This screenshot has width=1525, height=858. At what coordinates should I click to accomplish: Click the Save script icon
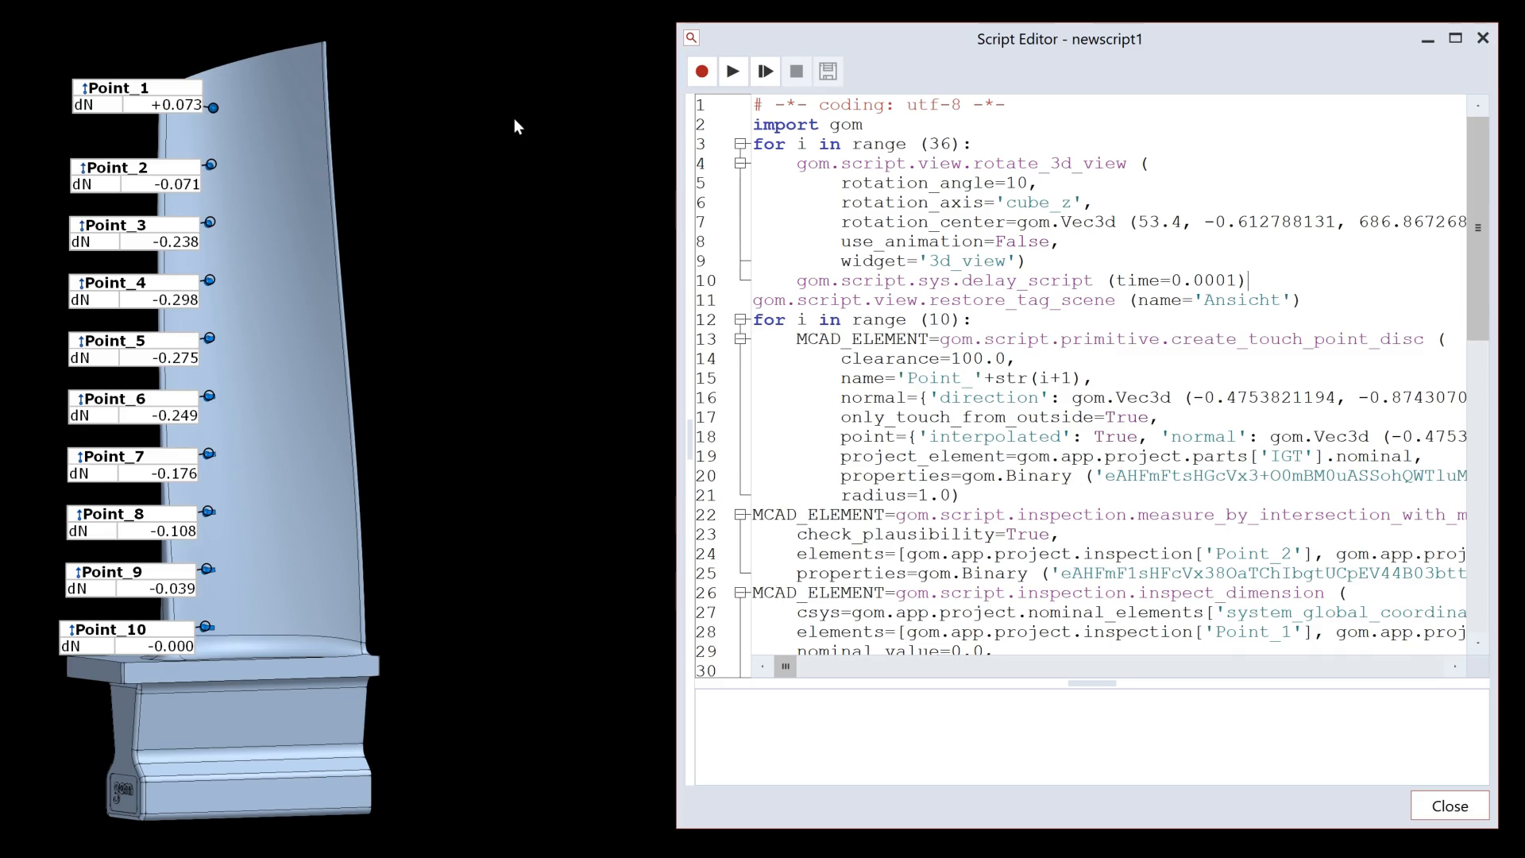(828, 71)
